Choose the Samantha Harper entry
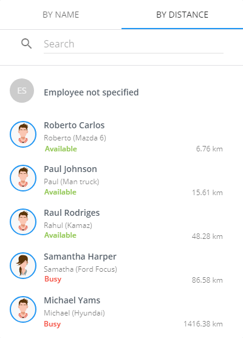 (122, 267)
